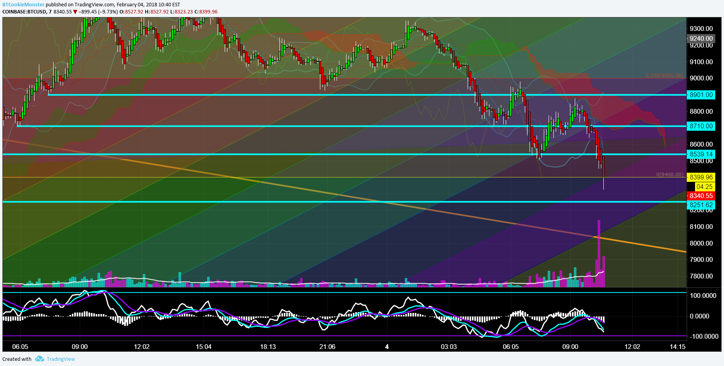724x366 pixels.
Task: Click the bold 4 date label
Action: click(387, 347)
